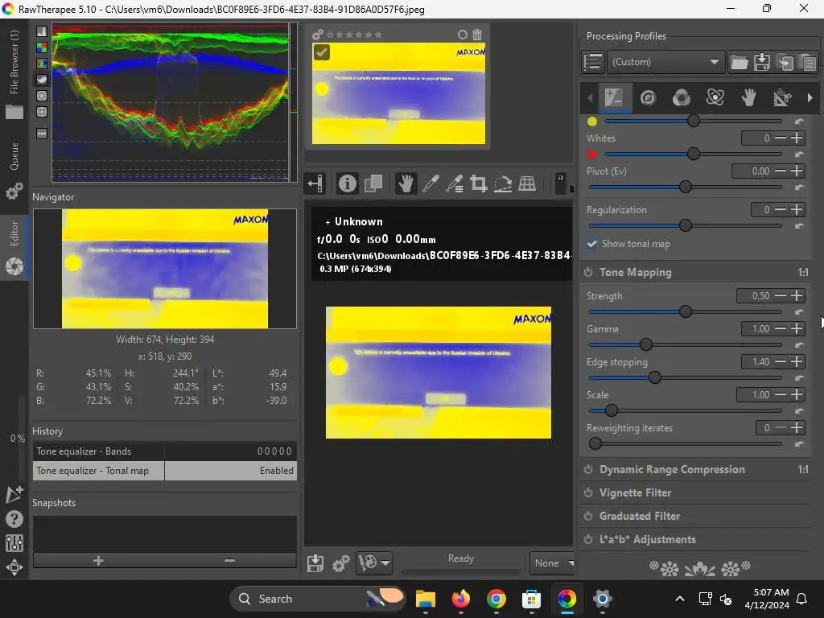Open the (Custom) processing profile dropdown
The image size is (824, 618).
(665, 62)
